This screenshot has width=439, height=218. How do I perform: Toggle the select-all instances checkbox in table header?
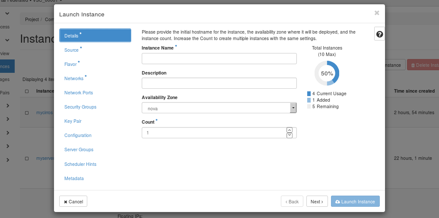coord(27,91)
